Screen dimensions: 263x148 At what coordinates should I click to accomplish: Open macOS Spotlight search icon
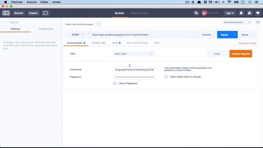click(250, 2)
